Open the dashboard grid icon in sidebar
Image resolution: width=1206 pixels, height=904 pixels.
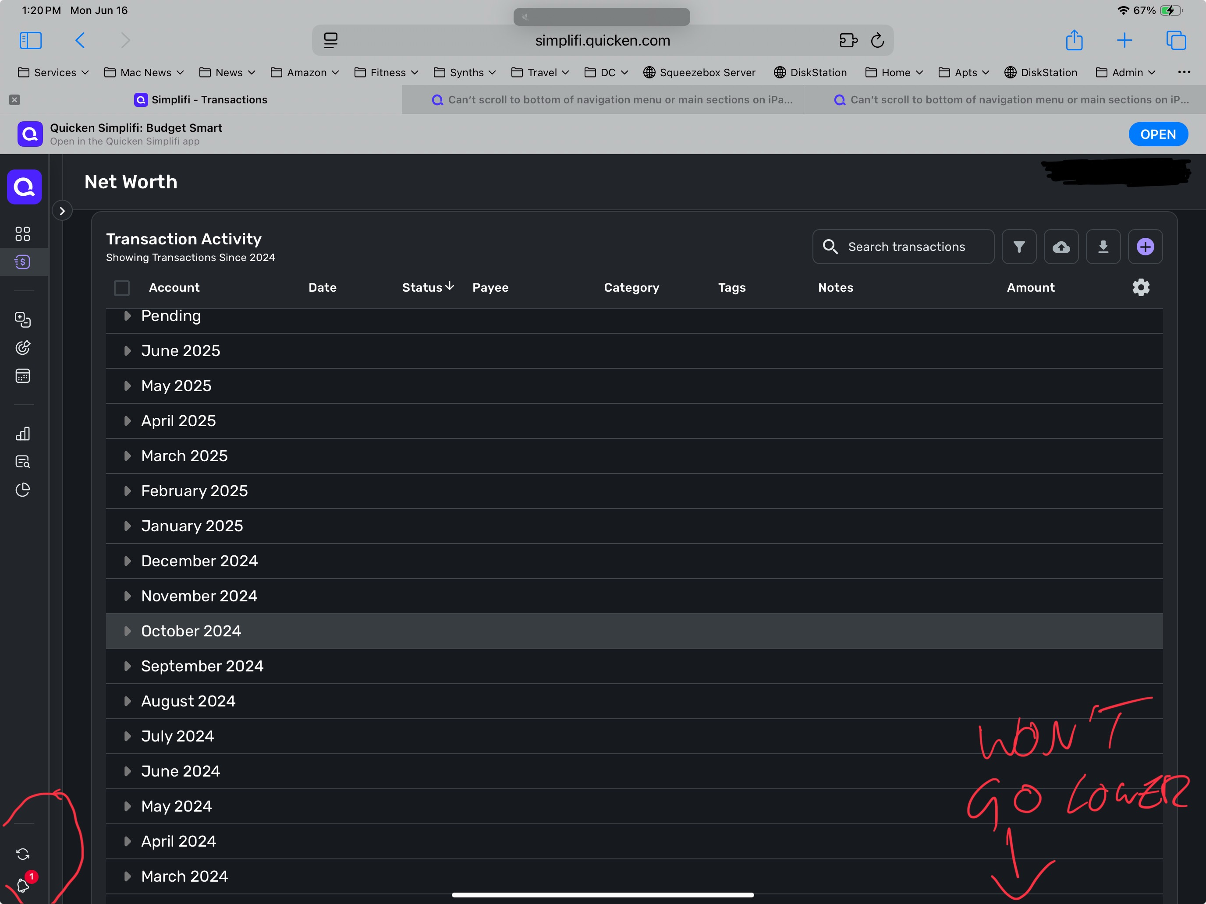click(23, 234)
